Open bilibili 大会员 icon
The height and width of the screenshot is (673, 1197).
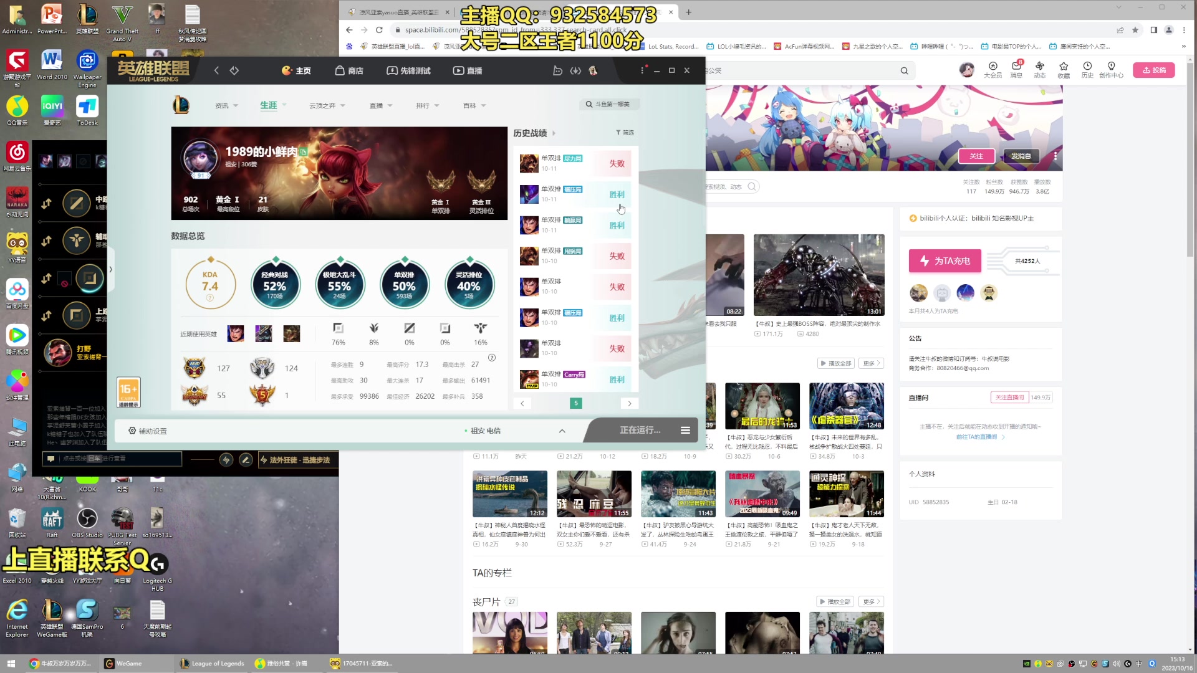click(993, 69)
